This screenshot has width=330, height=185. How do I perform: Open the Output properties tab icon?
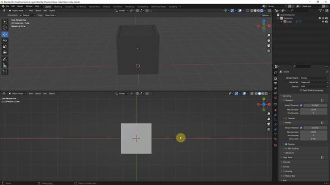coord(275,83)
